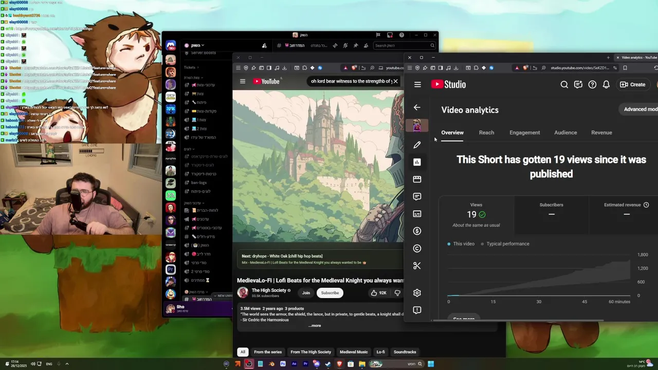The width and height of the screenshot is (658, 370).
Task: Open YouTube guide hamburger menu
Action: point(243,81)
